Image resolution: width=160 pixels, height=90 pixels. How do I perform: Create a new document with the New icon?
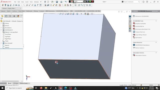click(48, 2)
